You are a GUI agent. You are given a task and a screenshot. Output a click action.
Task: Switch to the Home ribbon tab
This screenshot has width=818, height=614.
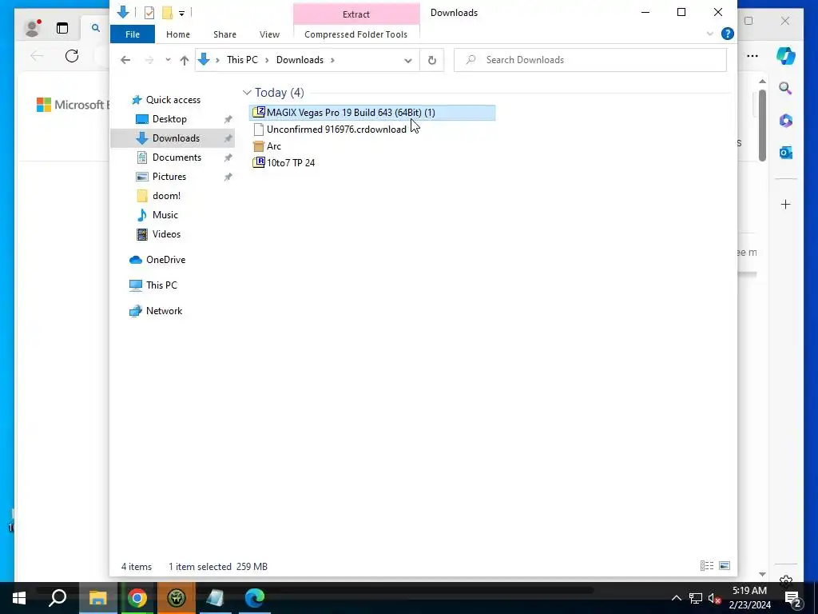178,34
